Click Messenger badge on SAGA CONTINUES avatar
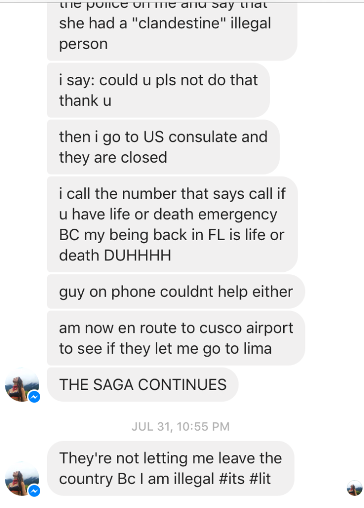The height and width of the screenshot is (508, 364). point(34,396)
